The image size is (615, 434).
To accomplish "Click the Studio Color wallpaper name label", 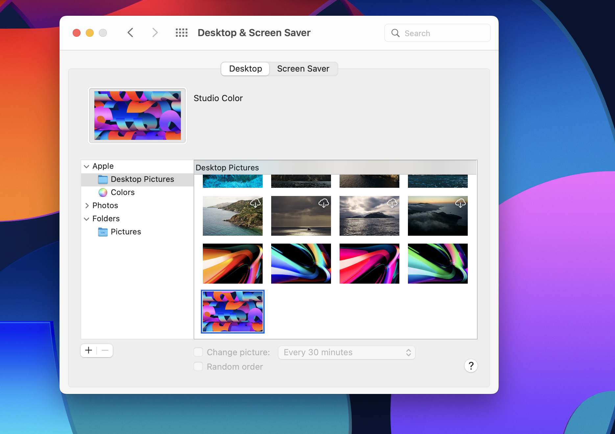I will point(218,98).
